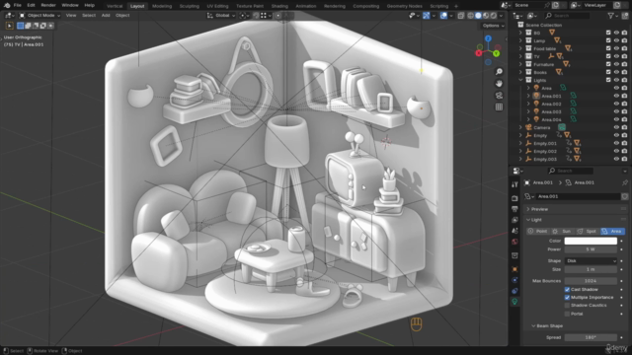Exclude the Lights collection checkbox
Image resolution: width=632 pixels, height=355 pixels.
[608, 80]
